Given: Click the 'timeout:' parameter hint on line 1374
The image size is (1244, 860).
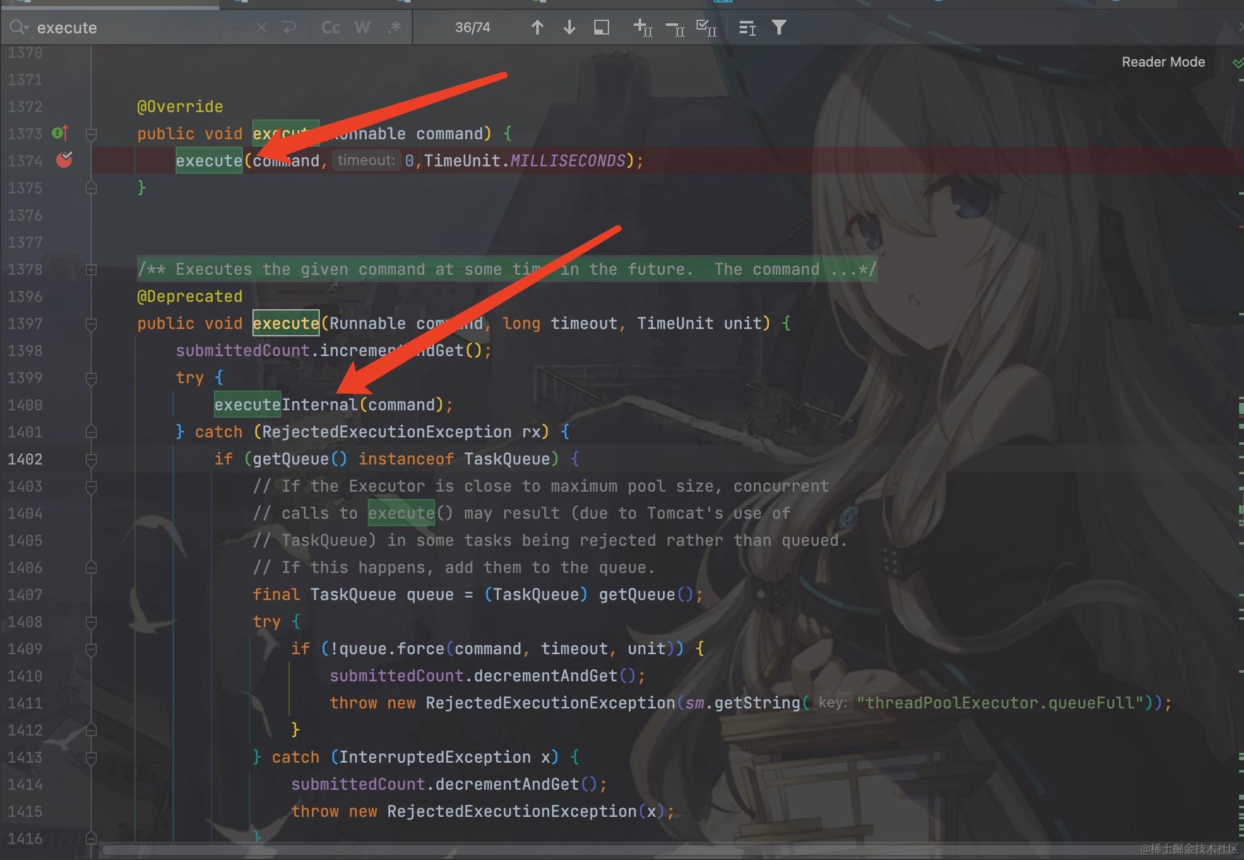Looking at the screenshot, I should (x=366, y=160).
